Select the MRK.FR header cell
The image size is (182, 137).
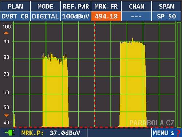click(x=106, y=6)
